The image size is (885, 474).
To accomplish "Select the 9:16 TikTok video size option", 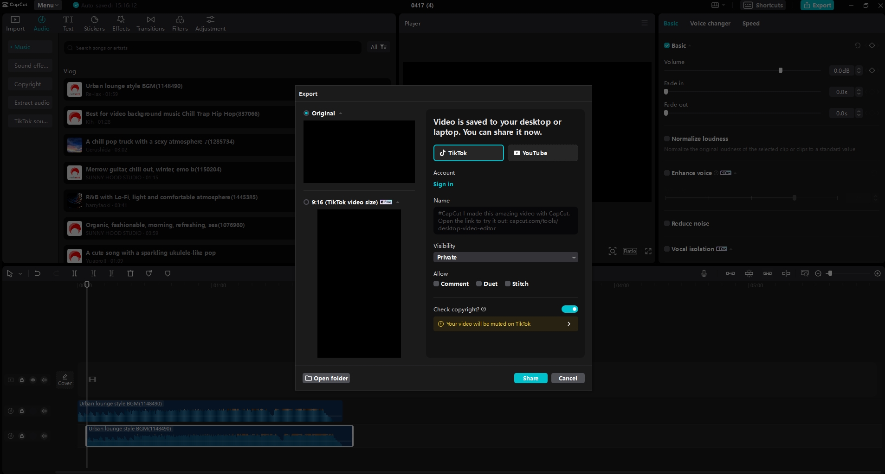I will pyautogui.click(x=307, y=202).
